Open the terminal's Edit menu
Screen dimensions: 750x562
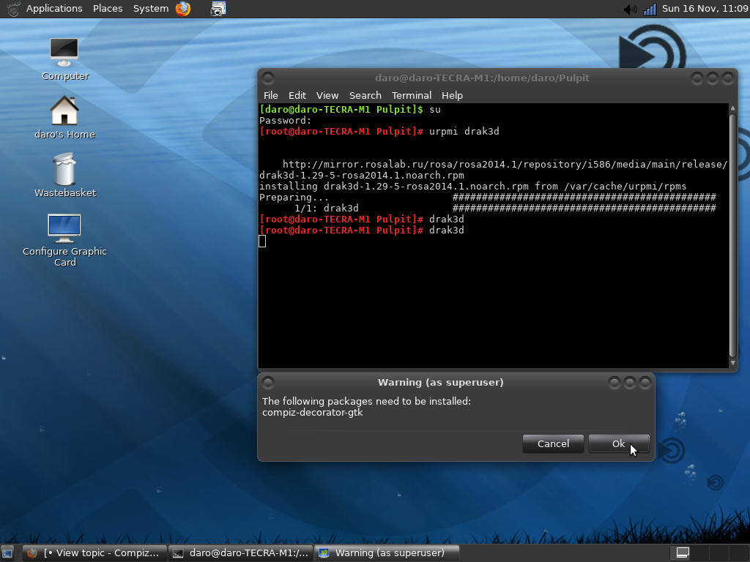tap(297, 95)
